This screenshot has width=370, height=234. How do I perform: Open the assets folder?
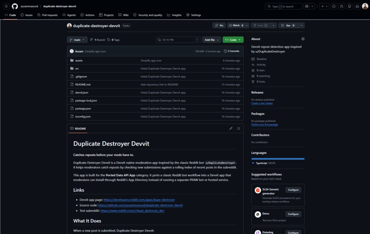tap(79, 61)
